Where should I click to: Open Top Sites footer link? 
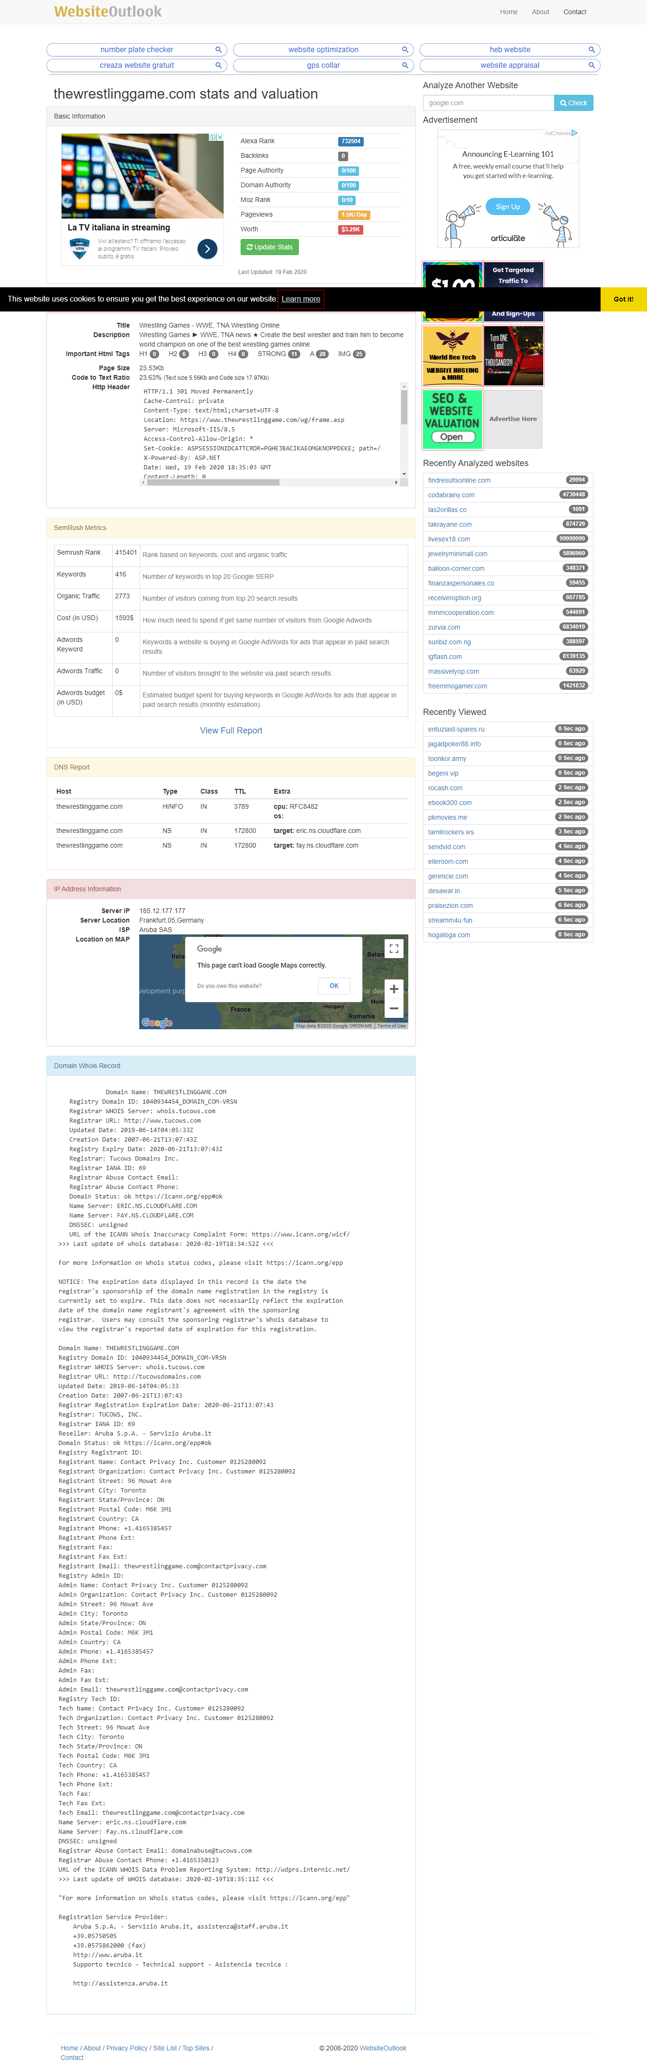(196, 2048)
